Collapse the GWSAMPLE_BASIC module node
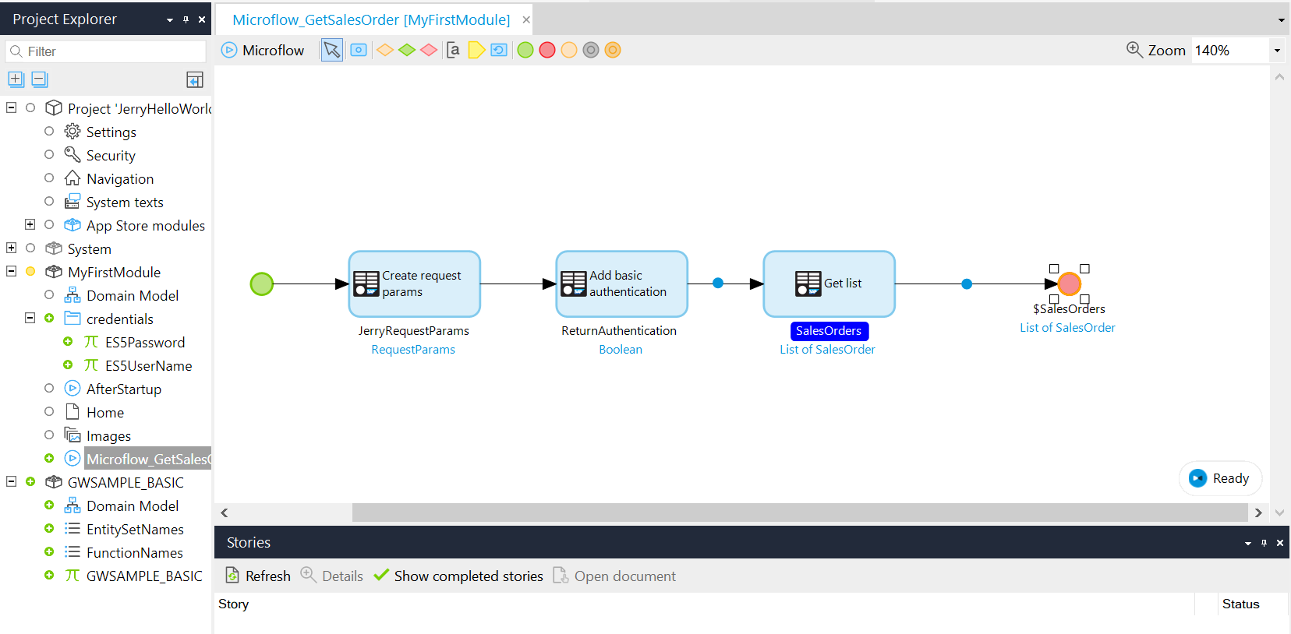 [x=11, y=481]
